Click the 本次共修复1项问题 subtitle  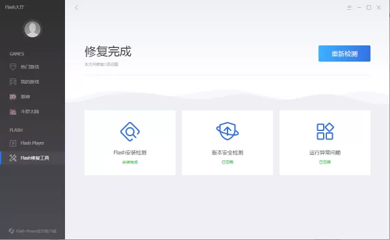101,64
